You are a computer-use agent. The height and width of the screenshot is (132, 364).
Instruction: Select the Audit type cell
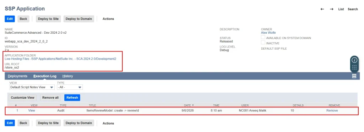click(x=61, y=110)
